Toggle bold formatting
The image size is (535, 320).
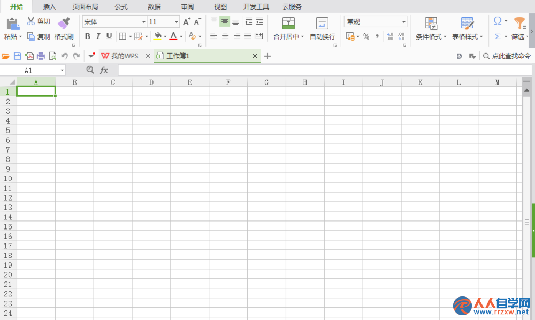click(88, 36)
